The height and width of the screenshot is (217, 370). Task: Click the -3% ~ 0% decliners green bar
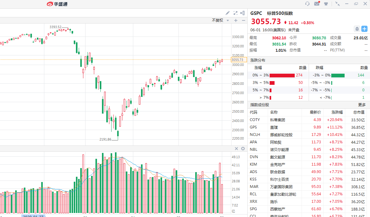click(x=338, y=76)
